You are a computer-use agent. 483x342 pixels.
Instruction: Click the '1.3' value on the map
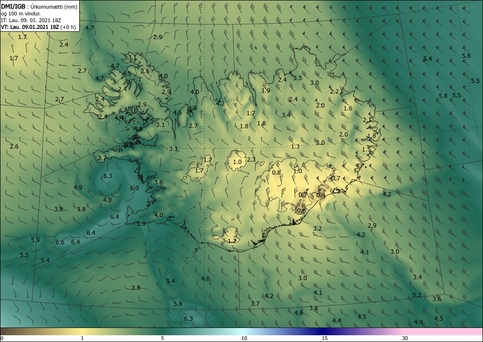295,146
